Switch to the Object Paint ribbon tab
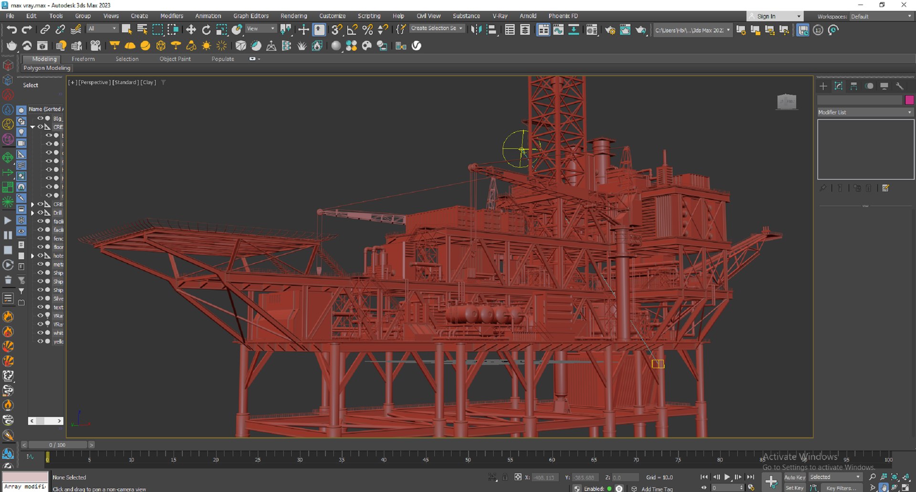 (175, 59)
